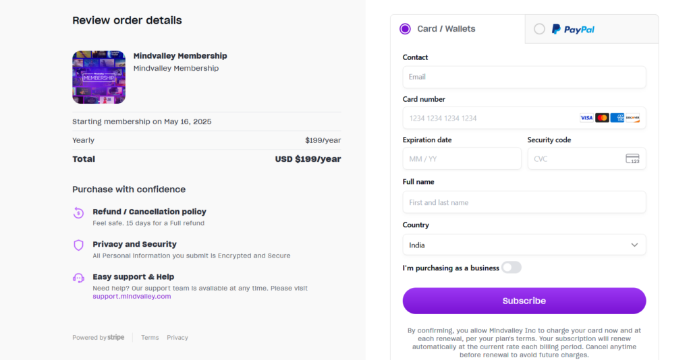Open the Privacy link in footer
691x360 pixels.
[177, 338]
